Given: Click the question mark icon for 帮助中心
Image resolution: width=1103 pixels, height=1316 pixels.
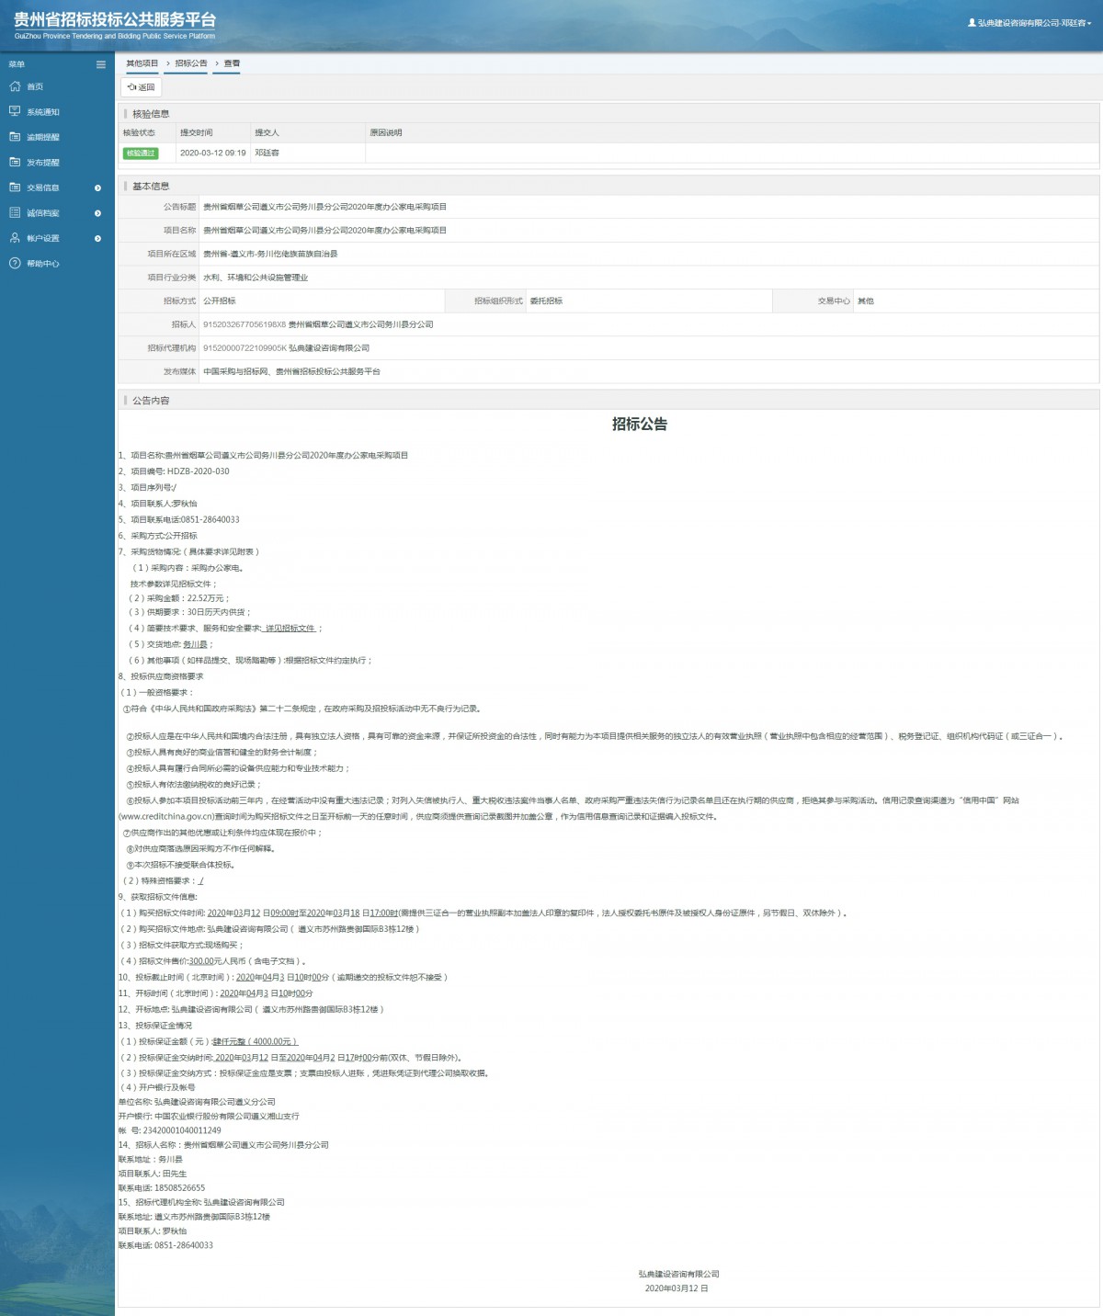Looking at the screenshot, I should 15,264.
